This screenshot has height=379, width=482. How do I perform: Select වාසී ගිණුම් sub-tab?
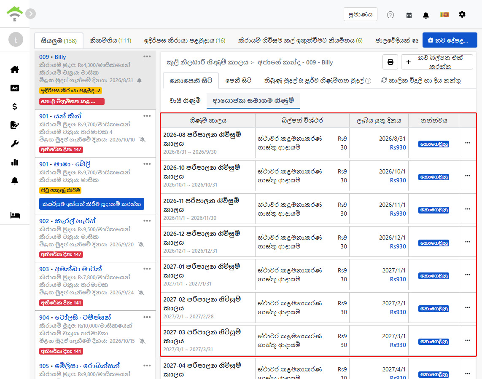tap(185, 100)
